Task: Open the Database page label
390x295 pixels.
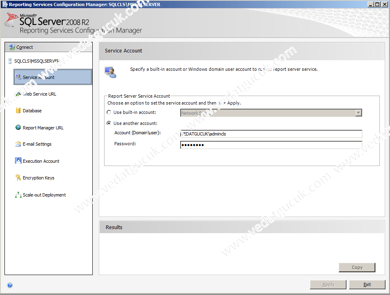Action: [x=32, y=111]
